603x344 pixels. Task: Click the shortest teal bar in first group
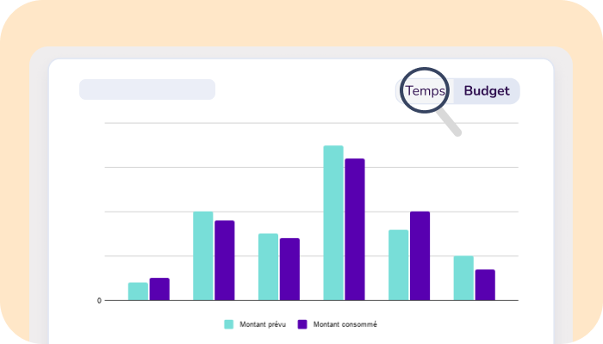(x=138, y=292)
